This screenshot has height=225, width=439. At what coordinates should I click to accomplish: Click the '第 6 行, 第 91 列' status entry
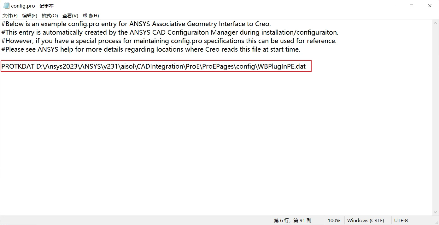[293, 221]
